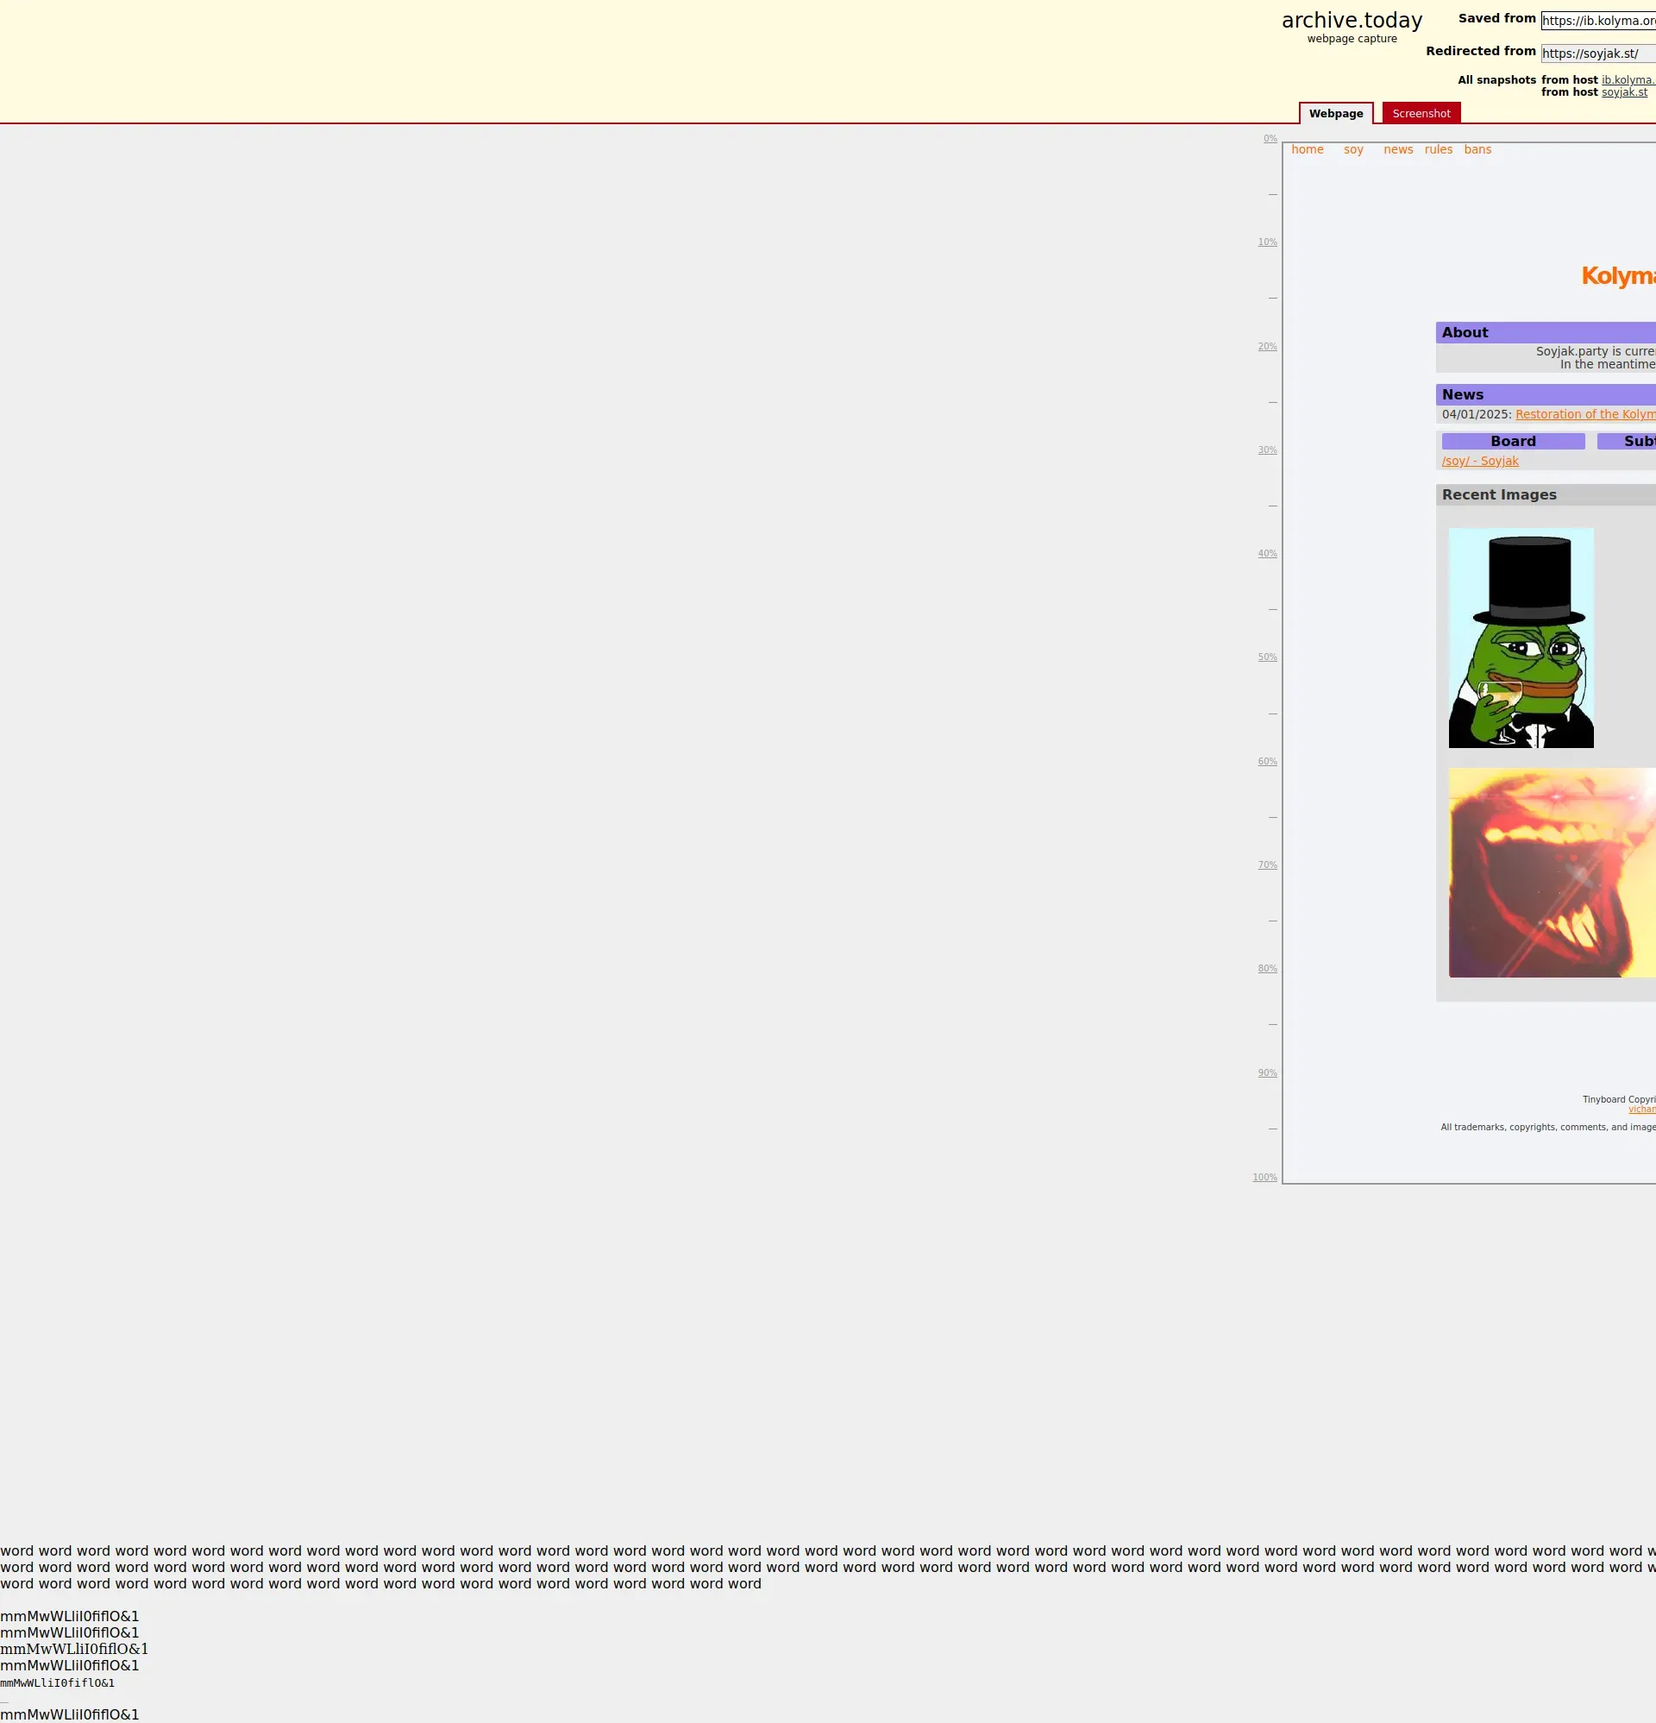Viewport: 1656px width, 1723px height.
Task: Jump to the 50% page marker
Action: point(1267,657)
